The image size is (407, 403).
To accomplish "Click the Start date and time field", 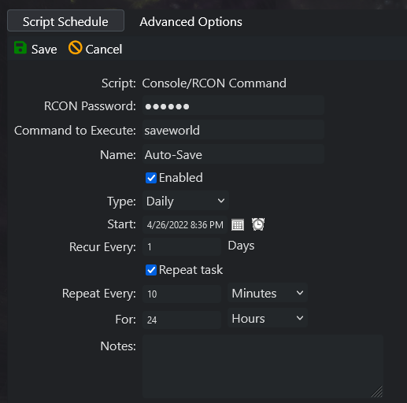I will [185, 225].
